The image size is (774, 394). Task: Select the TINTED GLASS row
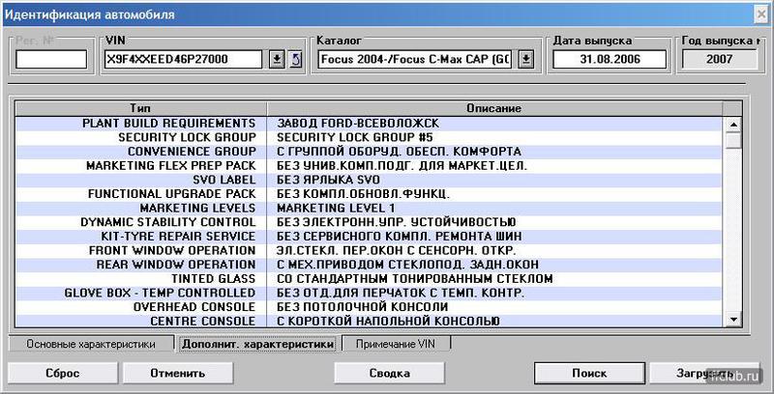pos(369,279)
